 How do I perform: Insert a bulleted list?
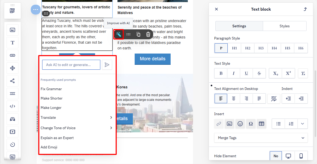click(278, 124)
